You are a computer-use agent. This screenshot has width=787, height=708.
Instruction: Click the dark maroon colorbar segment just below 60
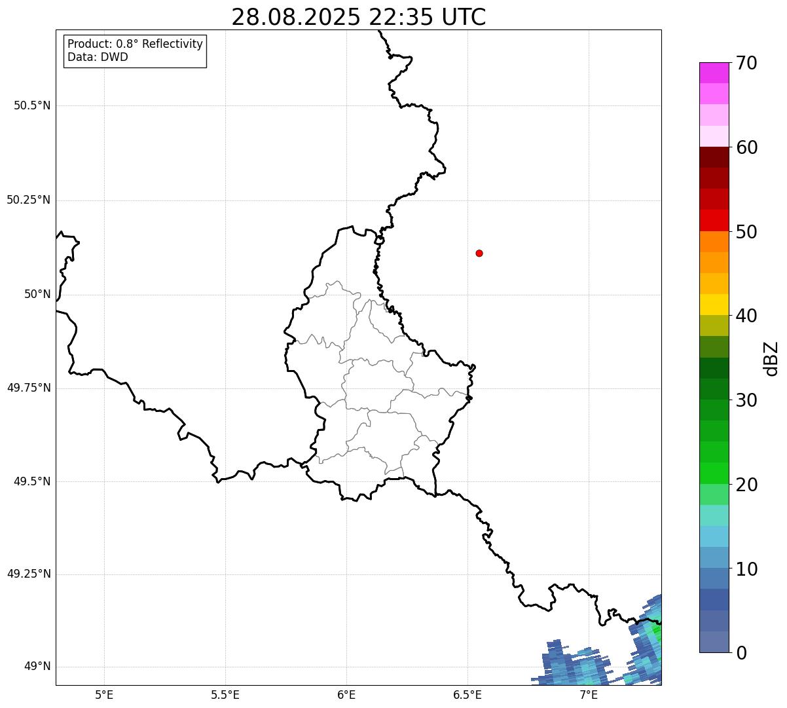714,157
